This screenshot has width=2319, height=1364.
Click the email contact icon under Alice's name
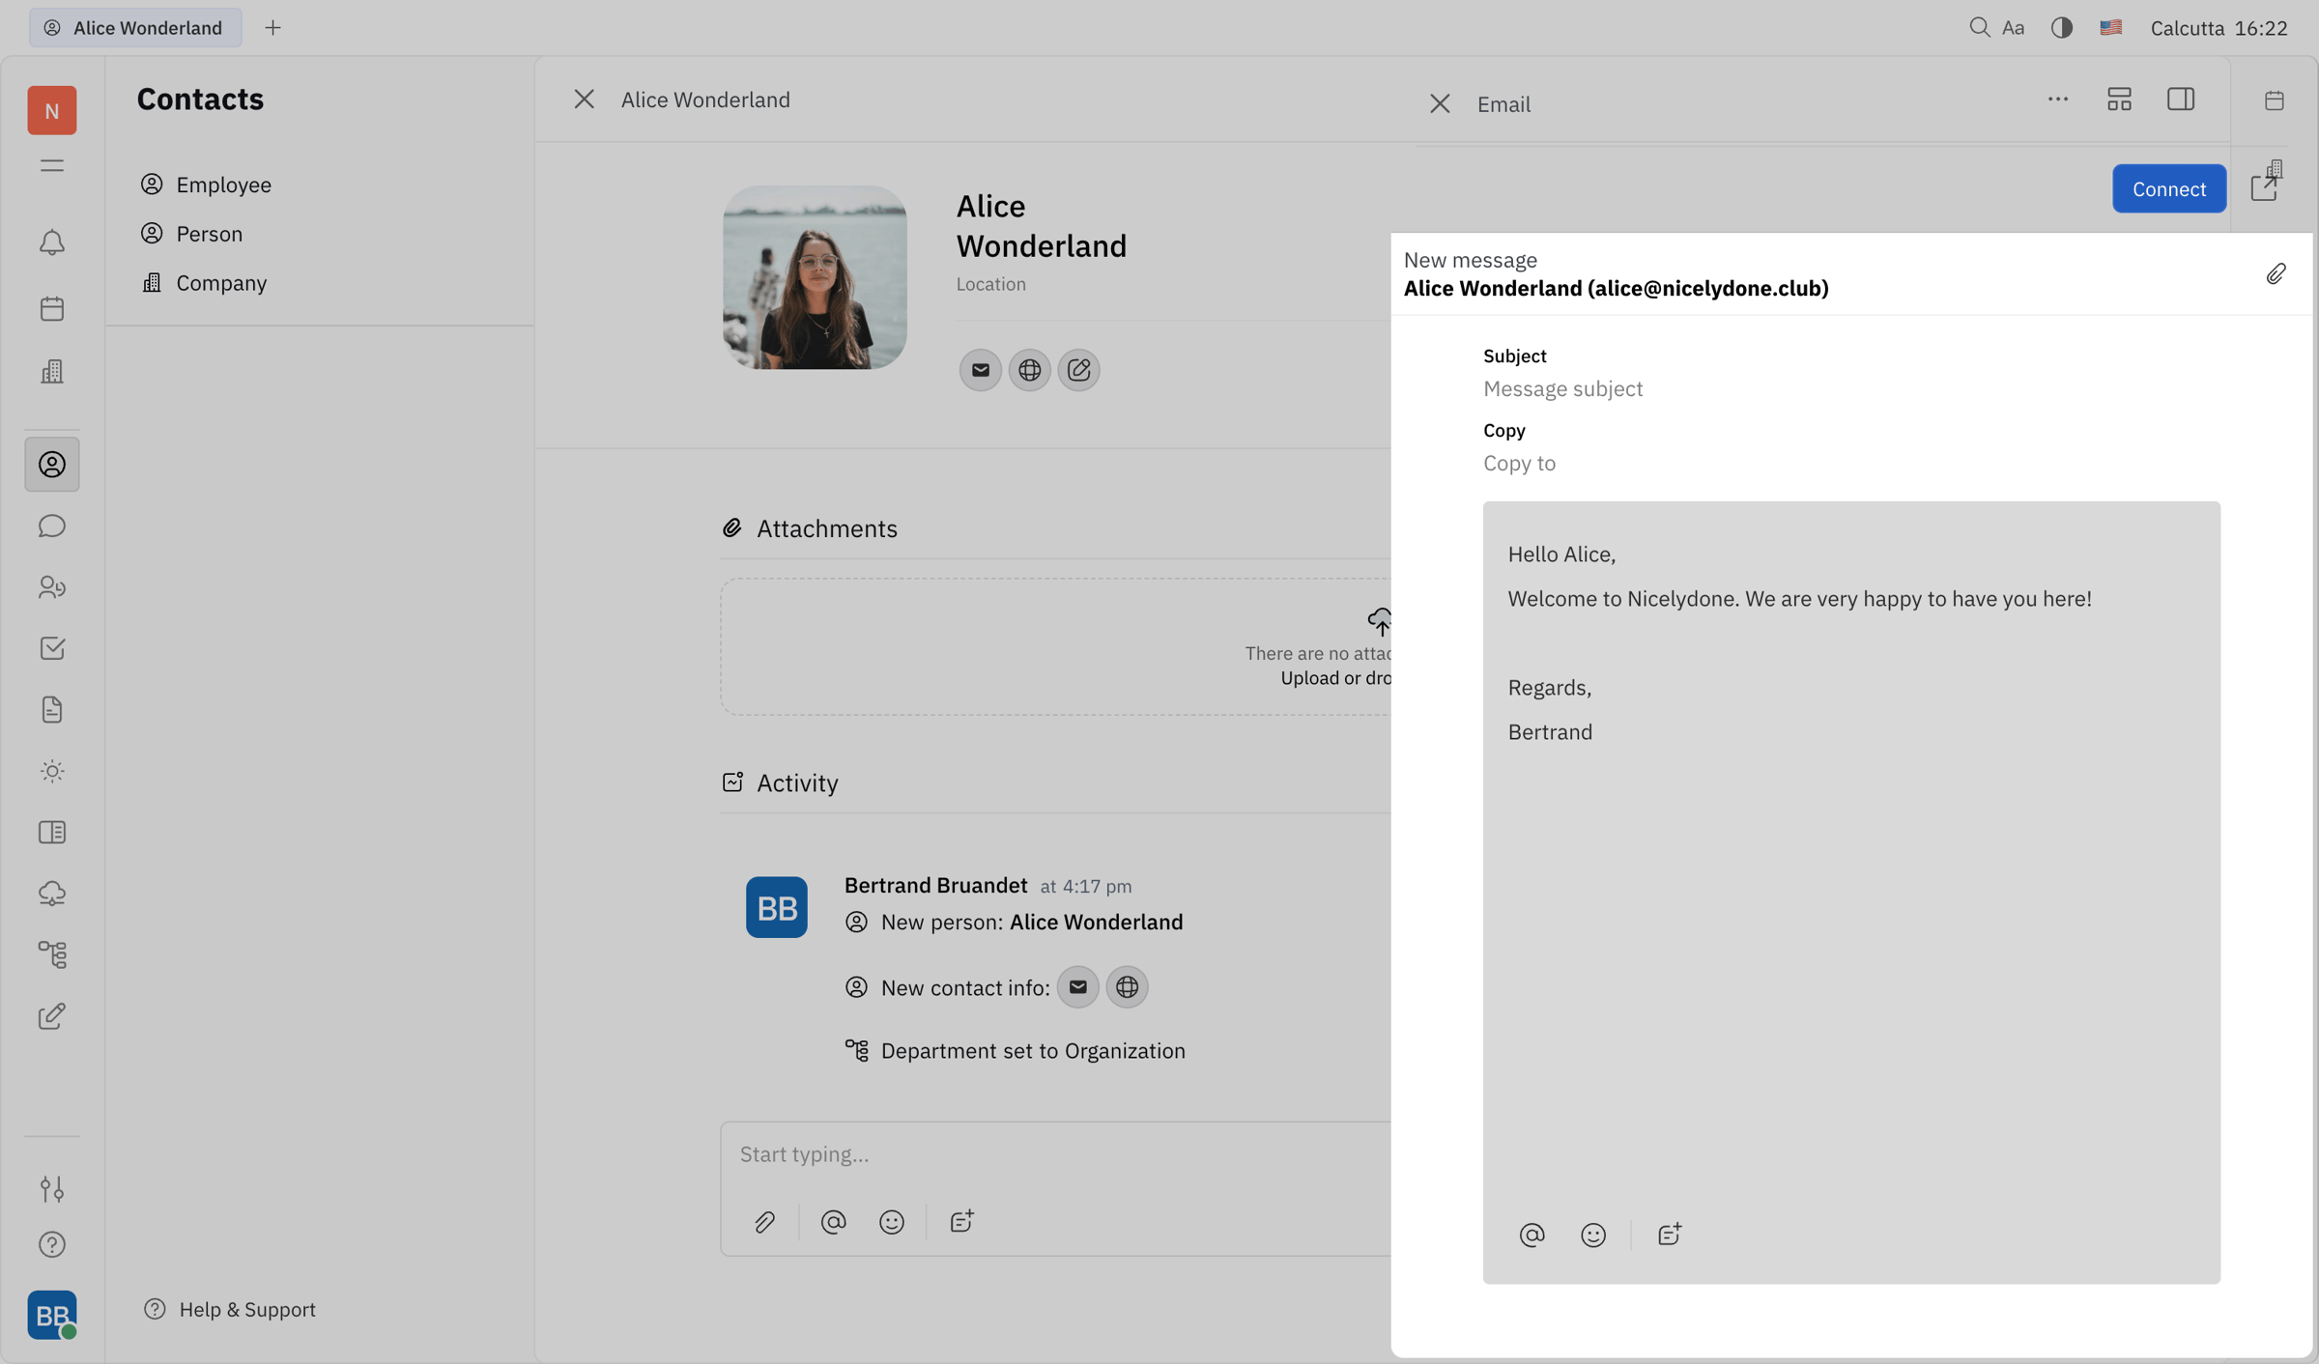[x=980, y=370]
